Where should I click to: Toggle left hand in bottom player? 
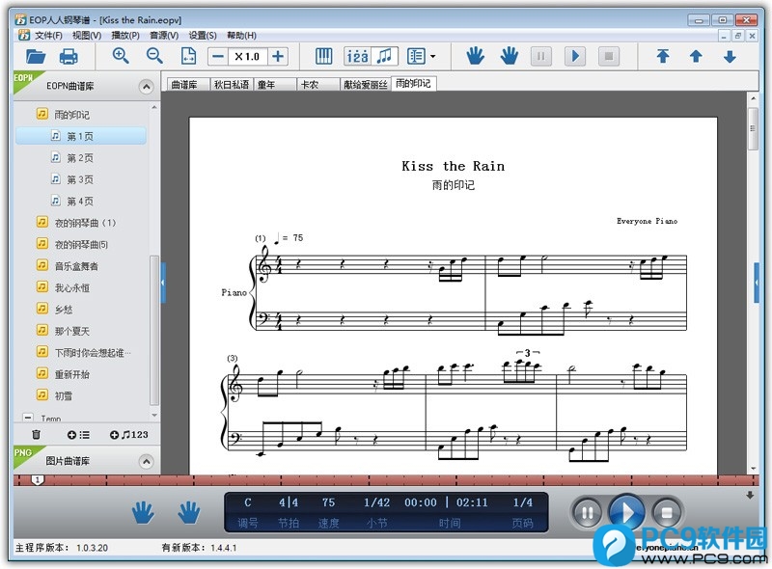143,512
